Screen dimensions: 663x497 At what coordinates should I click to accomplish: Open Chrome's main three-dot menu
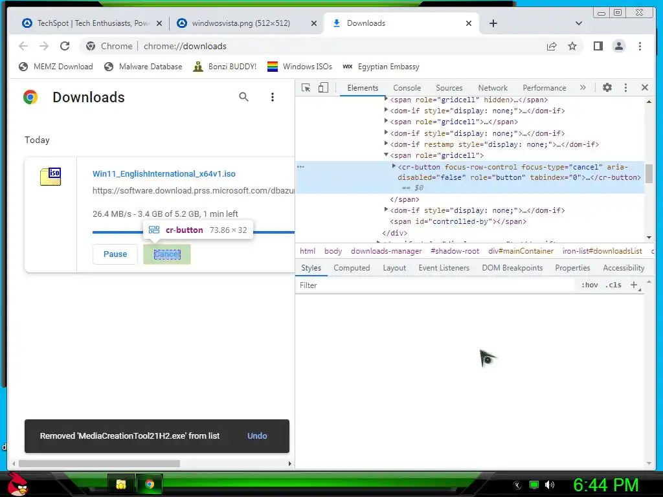640,46
